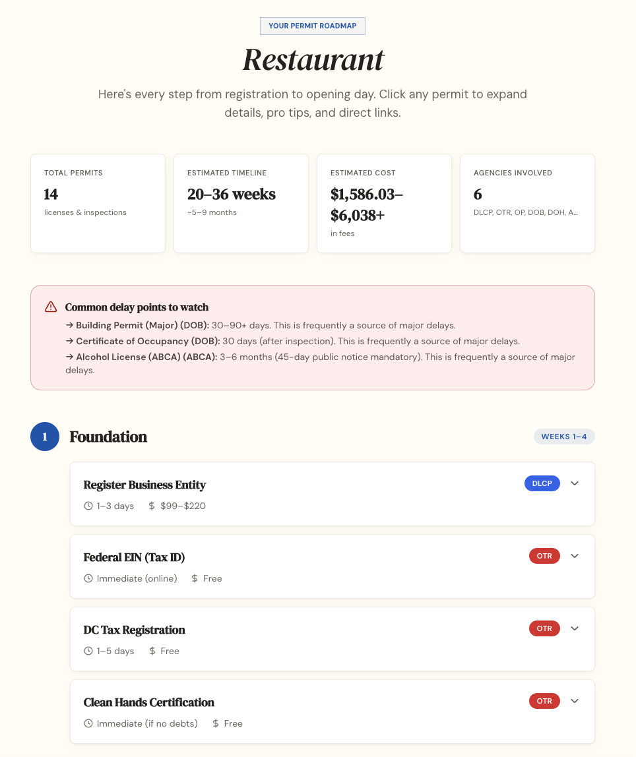Viewport: 636px width, 757px height.
Task: Expand Federal EIN (Tax ID) chevron
Action: 575,556
